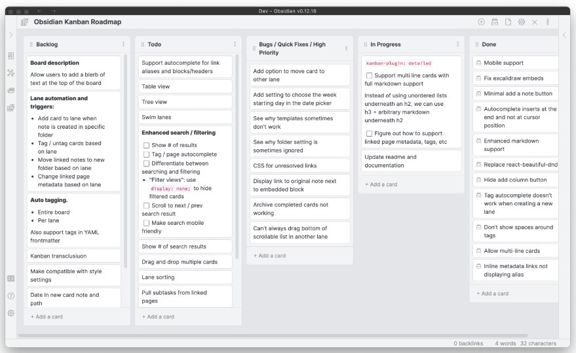
Task: Open graph view from left ribbon
Action: click(x=10, y=73)
